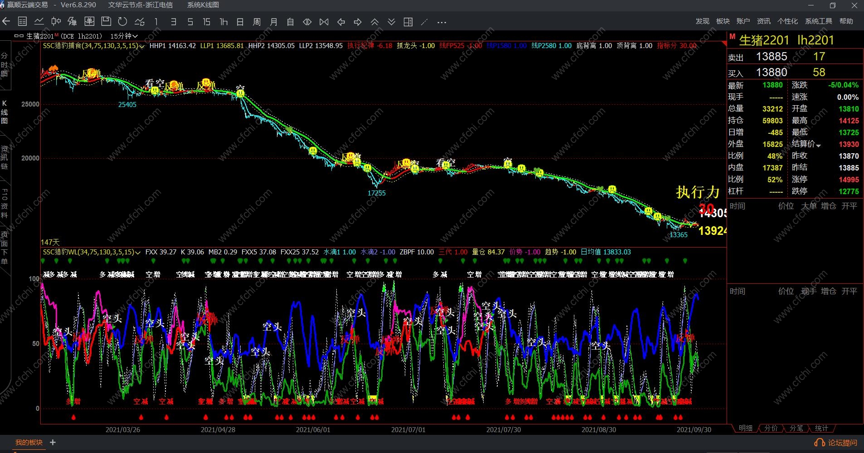Open the split window layout icon
Image resolution: width=864 pixels, height=453 pixels.
[408, 22]
